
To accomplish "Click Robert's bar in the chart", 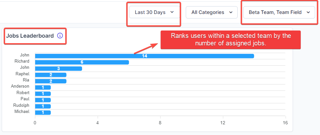I will 43,94.
